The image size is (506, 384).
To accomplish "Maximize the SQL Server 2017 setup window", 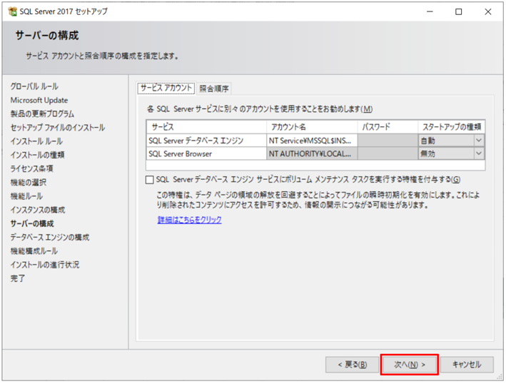I will coord(459,12).
